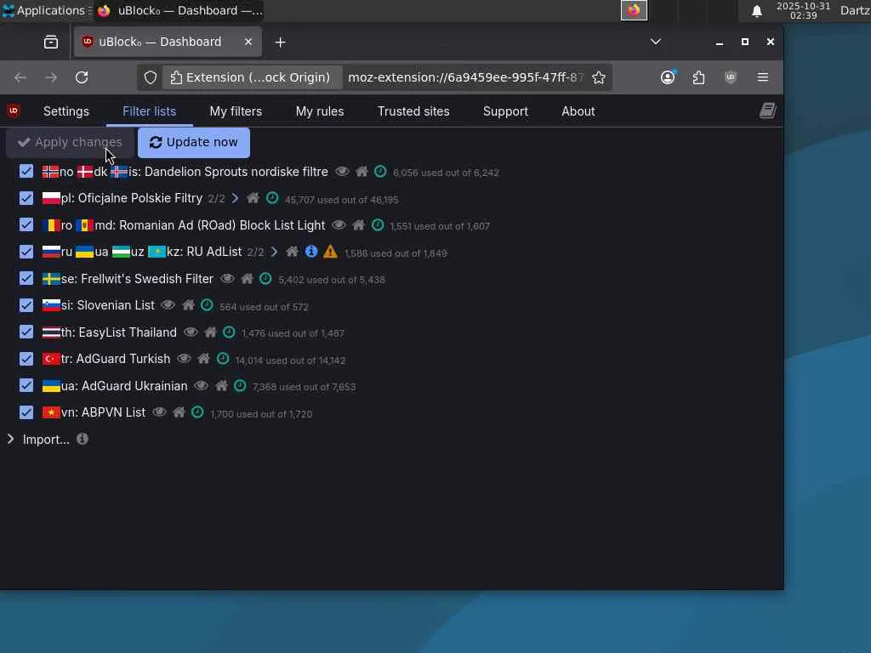Expand Oficjalne Polskie Filtry sublists chevron
871x653 pixels.
[235, 198]
